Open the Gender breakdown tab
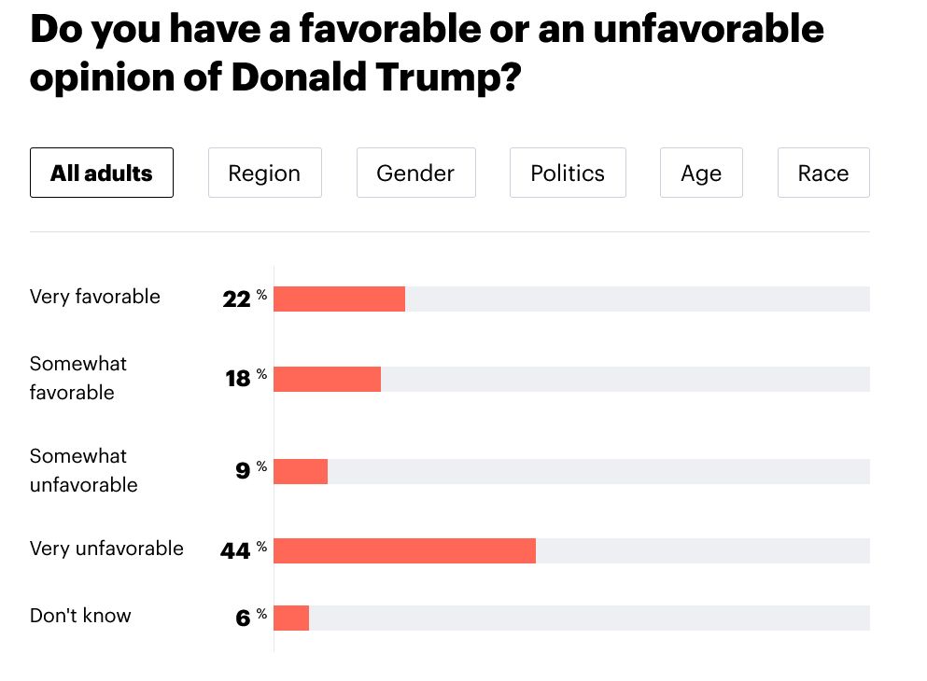927x681 pixels. 416,173
